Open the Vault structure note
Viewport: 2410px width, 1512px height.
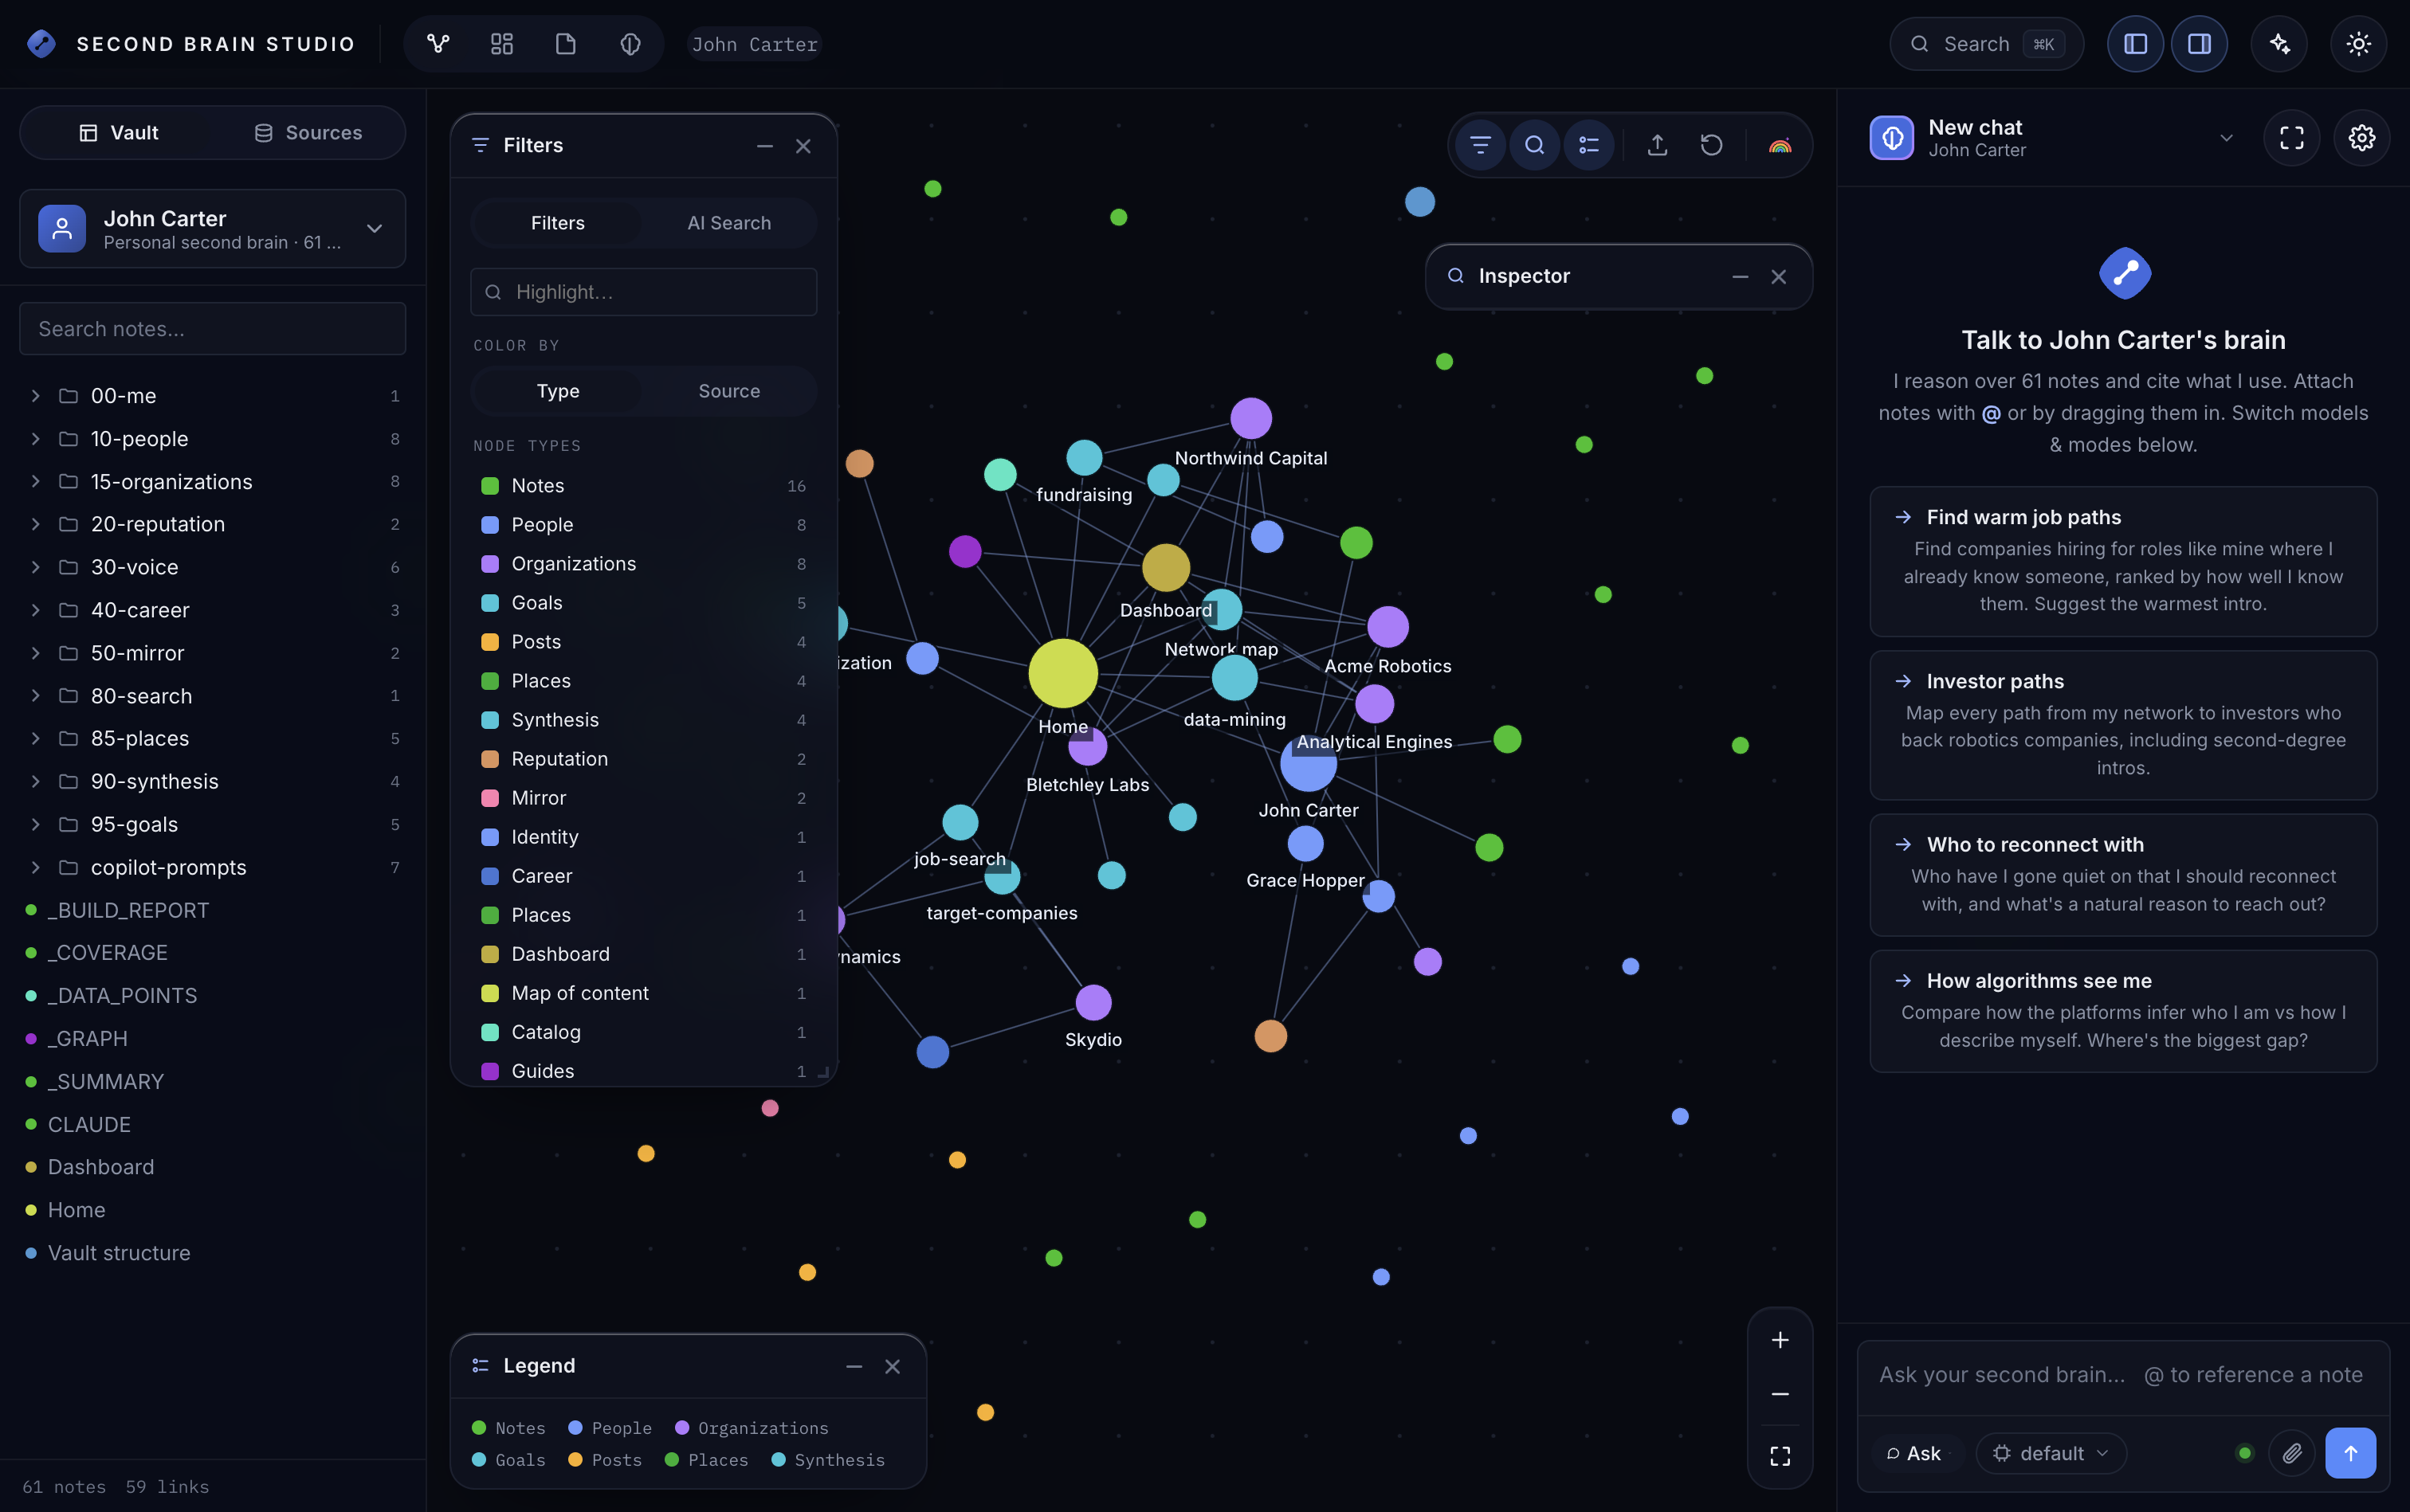pyautogui.click(x=119, y=1253)
